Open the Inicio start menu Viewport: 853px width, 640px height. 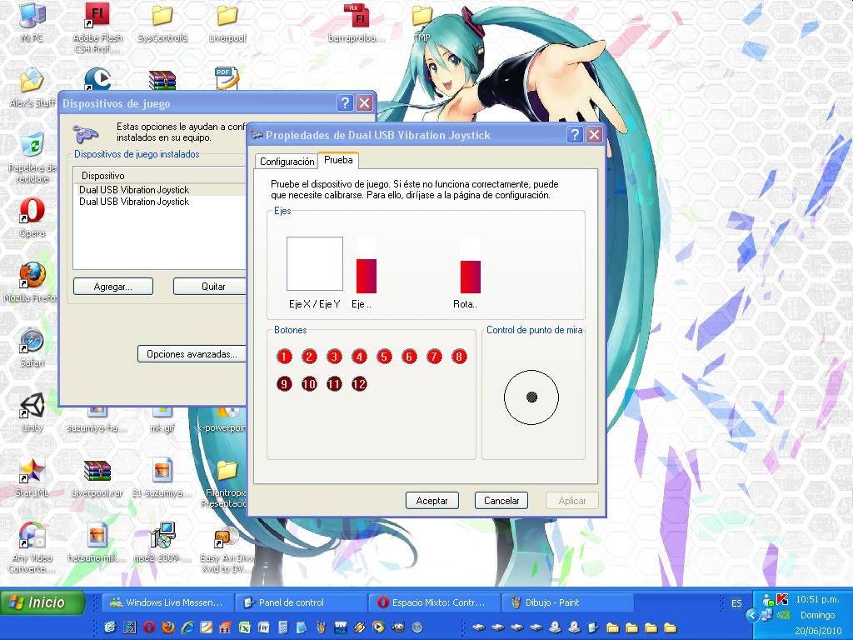click(42, 602)
